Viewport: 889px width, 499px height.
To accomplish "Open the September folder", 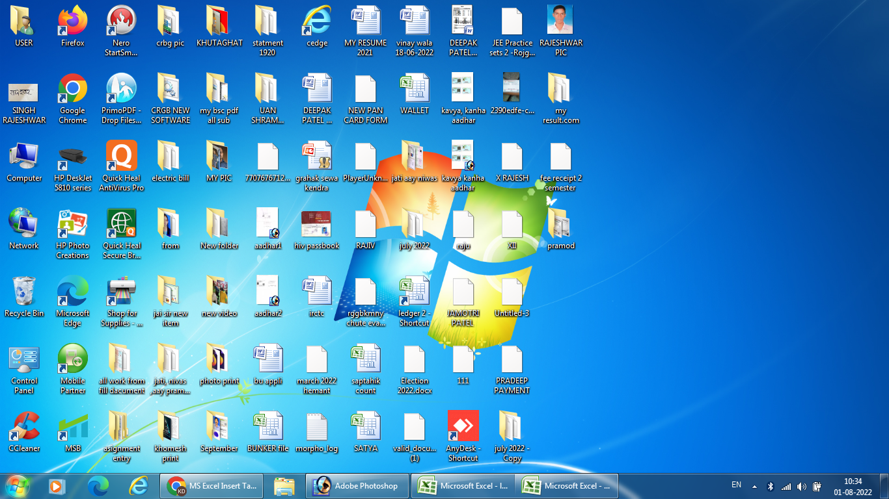I will tap(219, 432).
